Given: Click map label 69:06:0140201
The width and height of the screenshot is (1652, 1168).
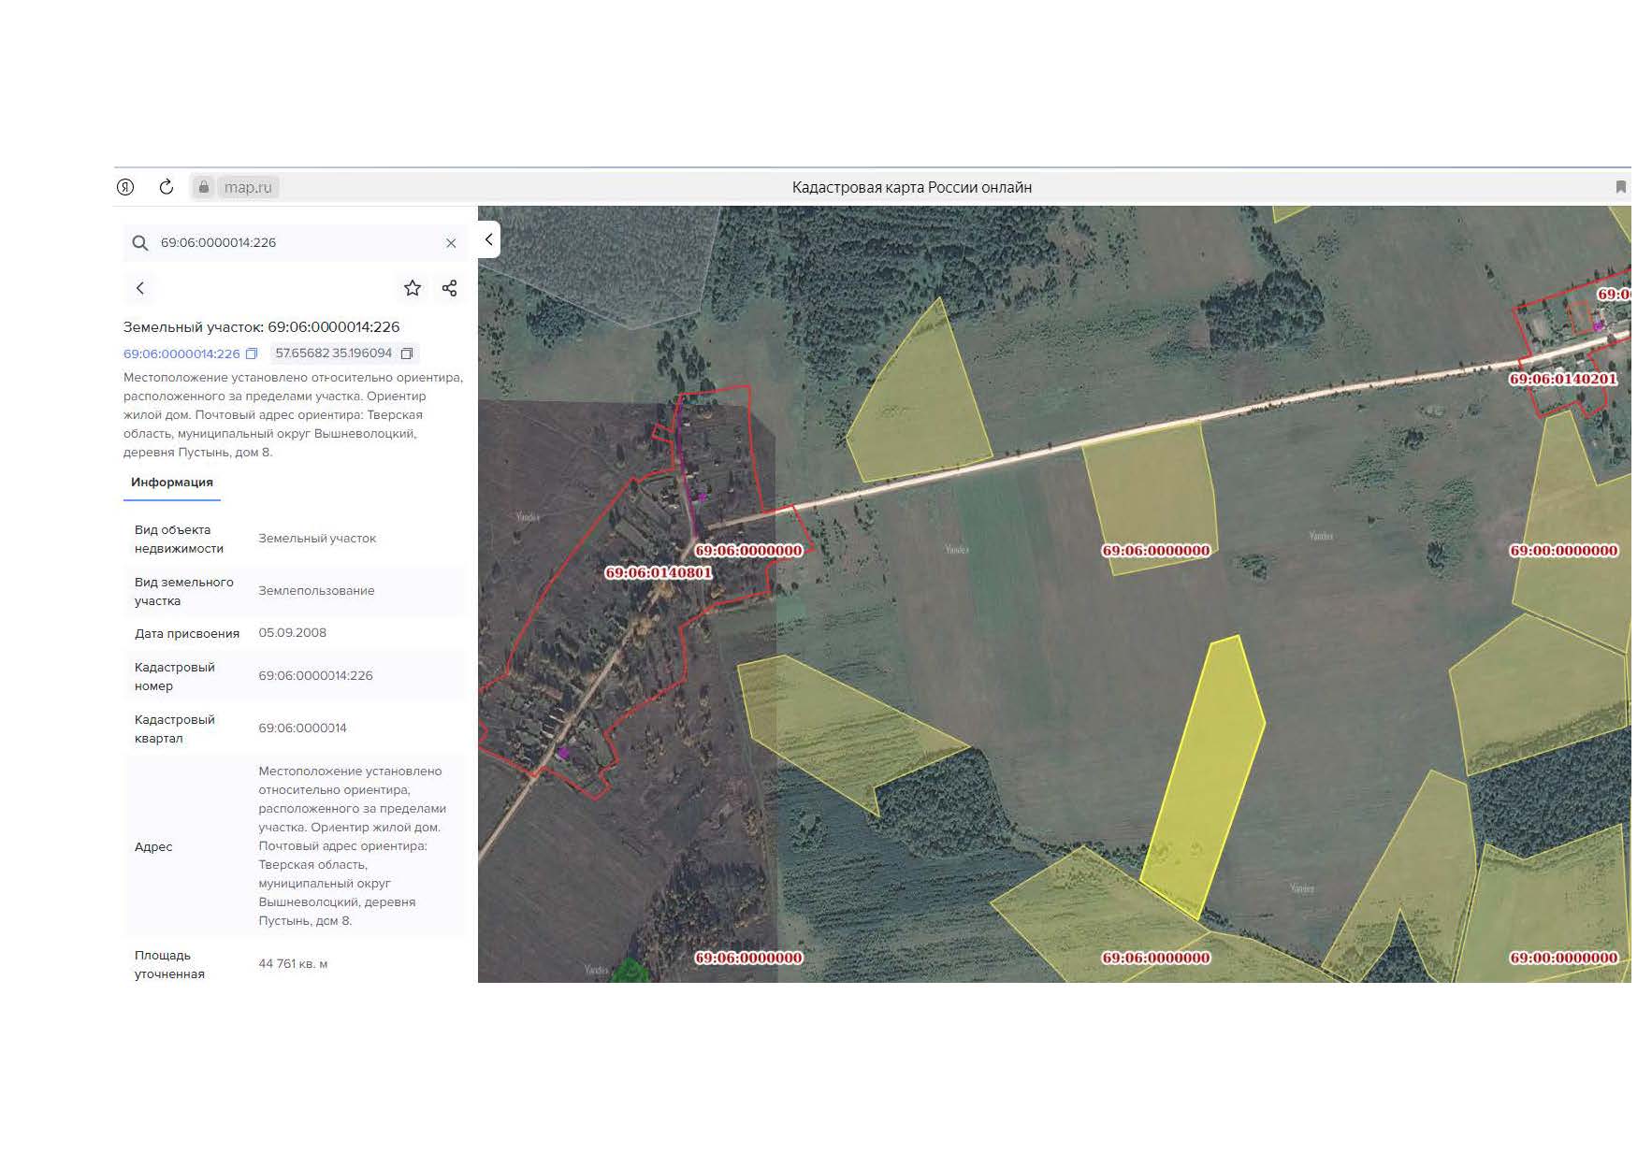Looking at the screenshot, I should coord(1563,379).
